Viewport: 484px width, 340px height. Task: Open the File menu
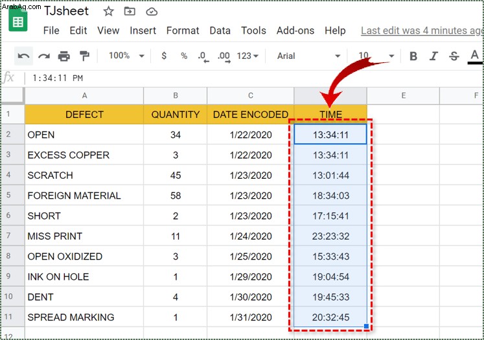coord(51,30)
